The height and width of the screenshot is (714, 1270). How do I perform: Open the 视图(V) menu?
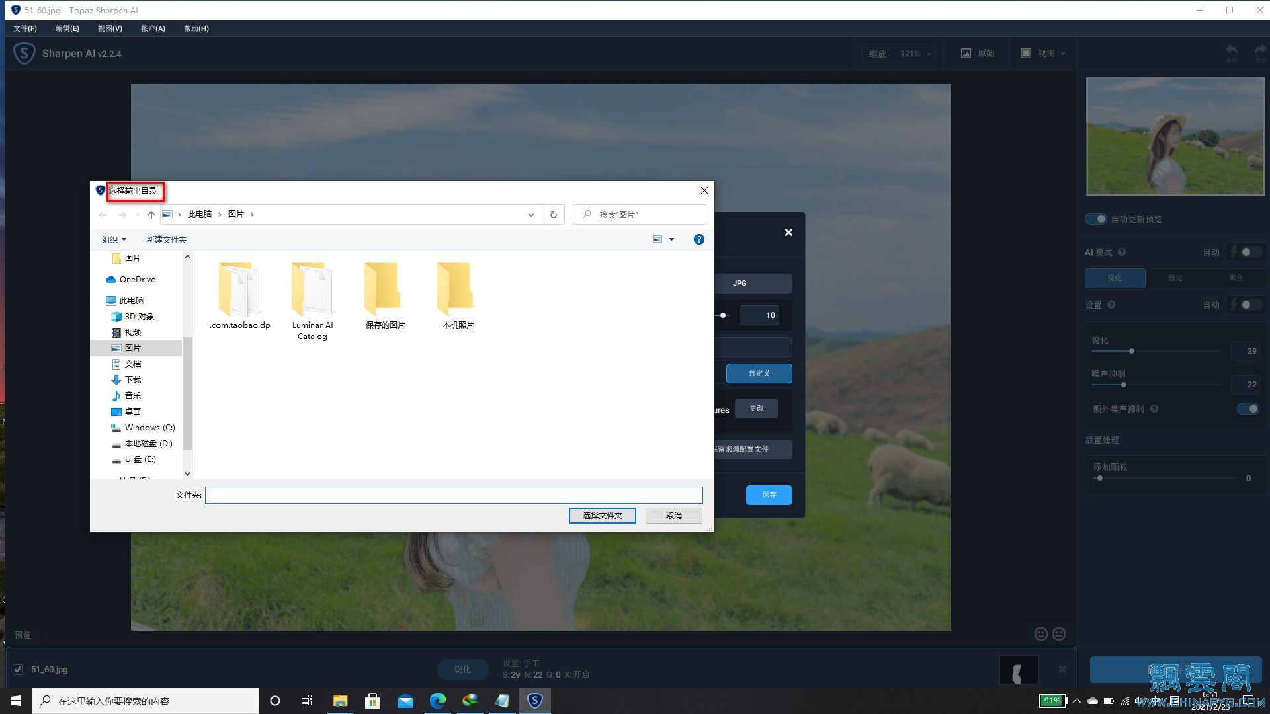click(110, 28)
